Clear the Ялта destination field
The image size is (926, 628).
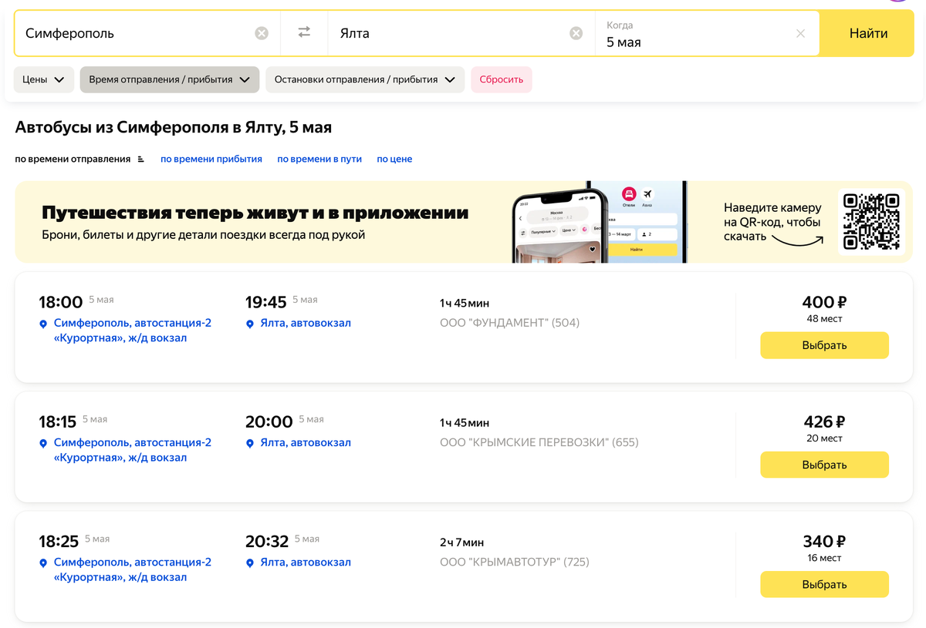pos(576,33)
